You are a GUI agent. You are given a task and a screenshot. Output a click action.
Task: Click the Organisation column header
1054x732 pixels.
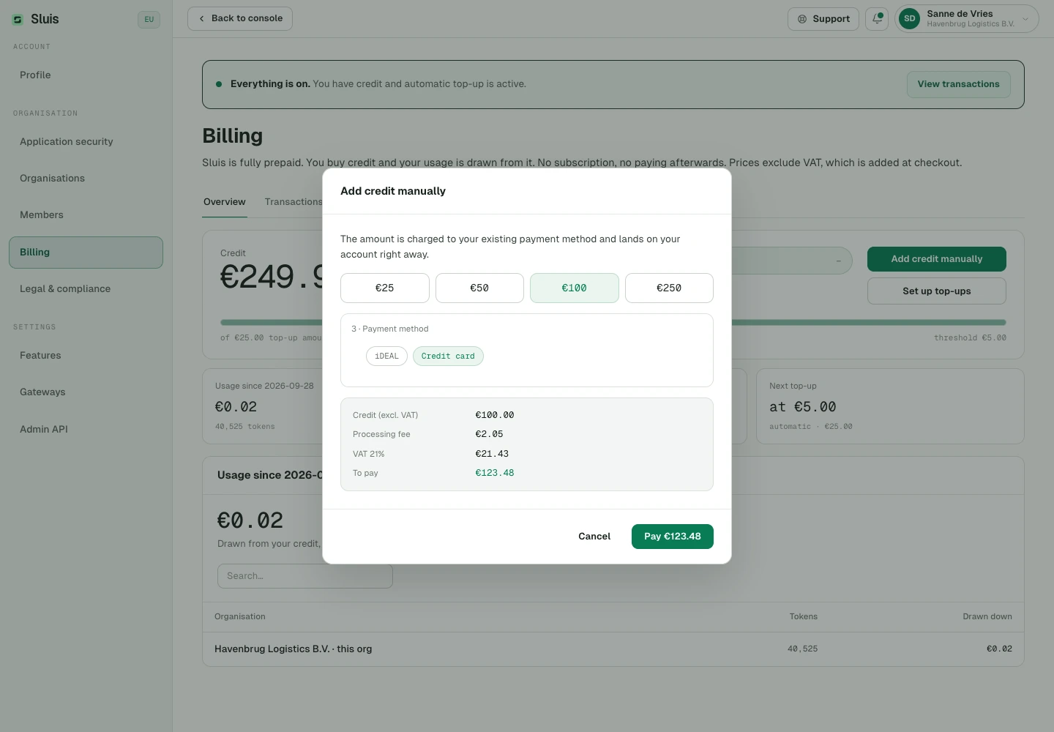tap(240, 616)
